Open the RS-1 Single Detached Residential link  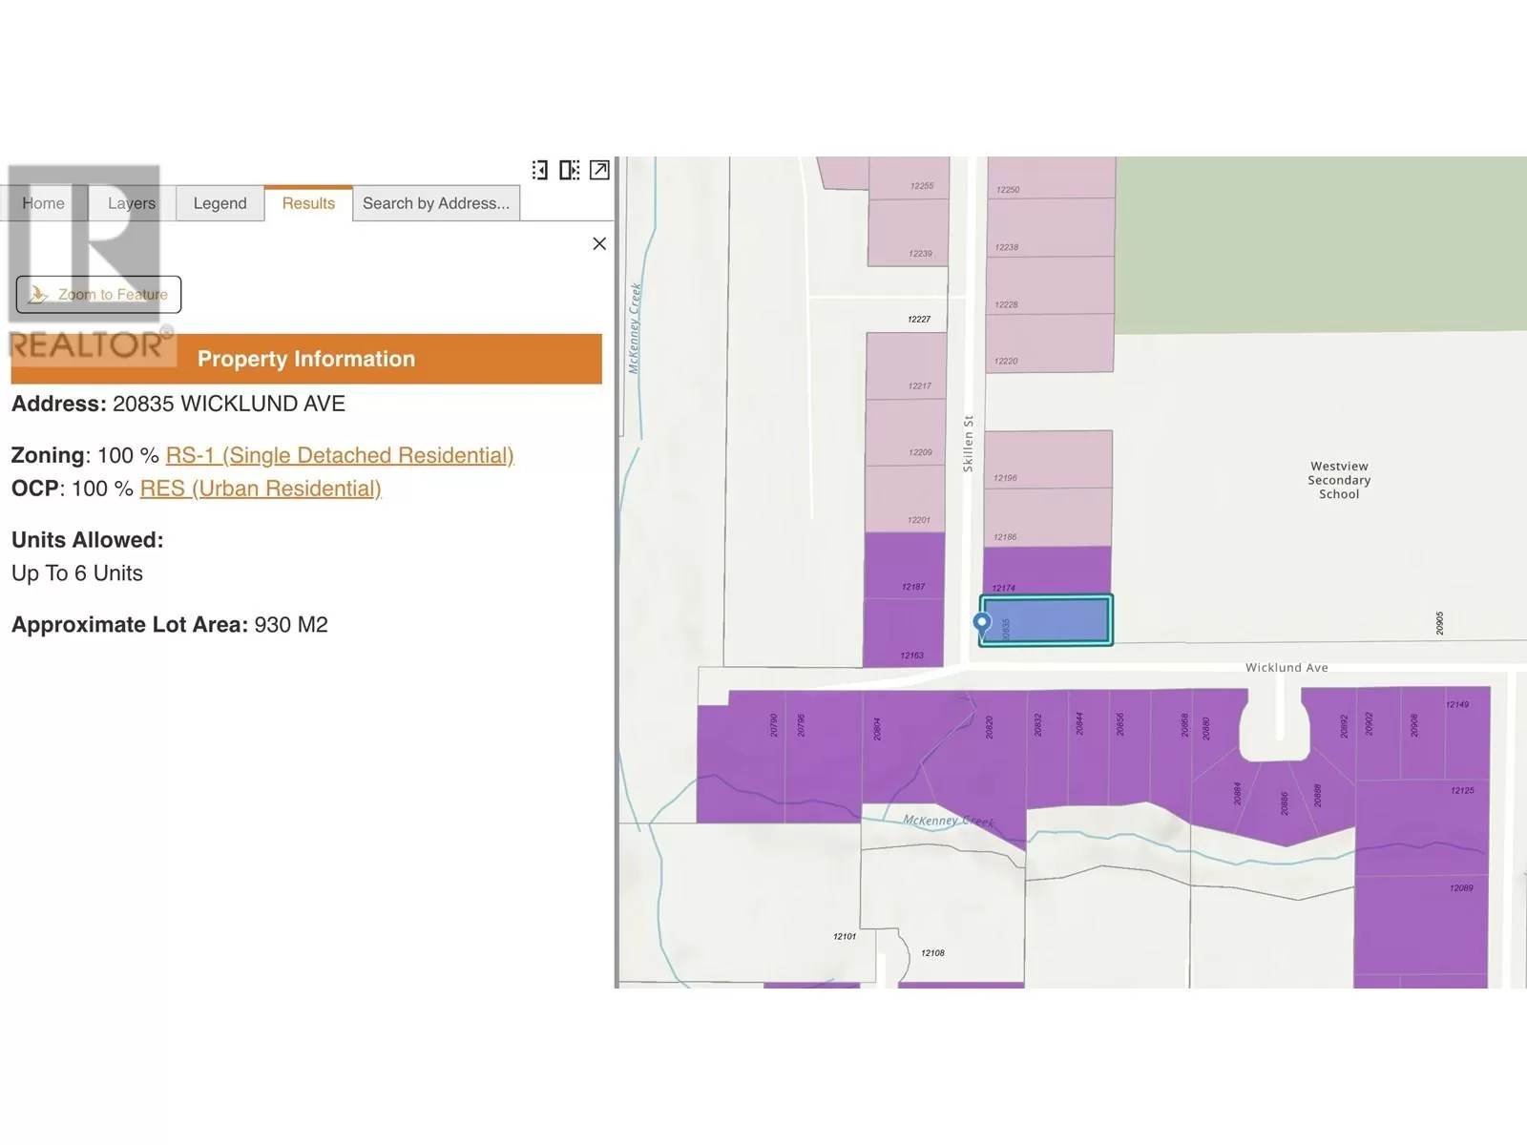[339, 455]
